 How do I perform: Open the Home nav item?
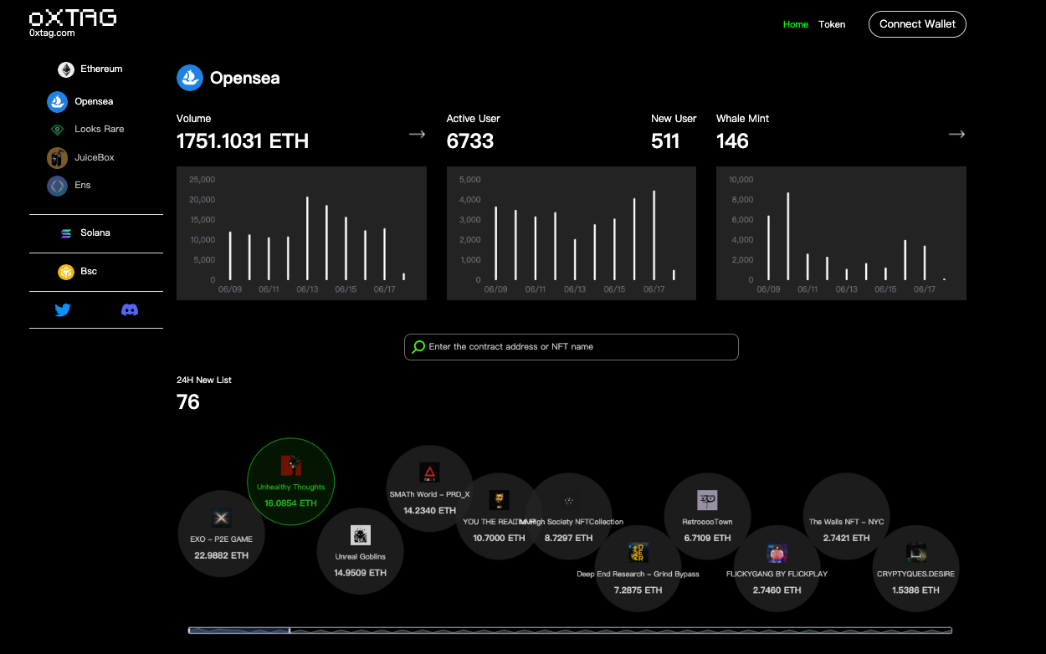796,24
